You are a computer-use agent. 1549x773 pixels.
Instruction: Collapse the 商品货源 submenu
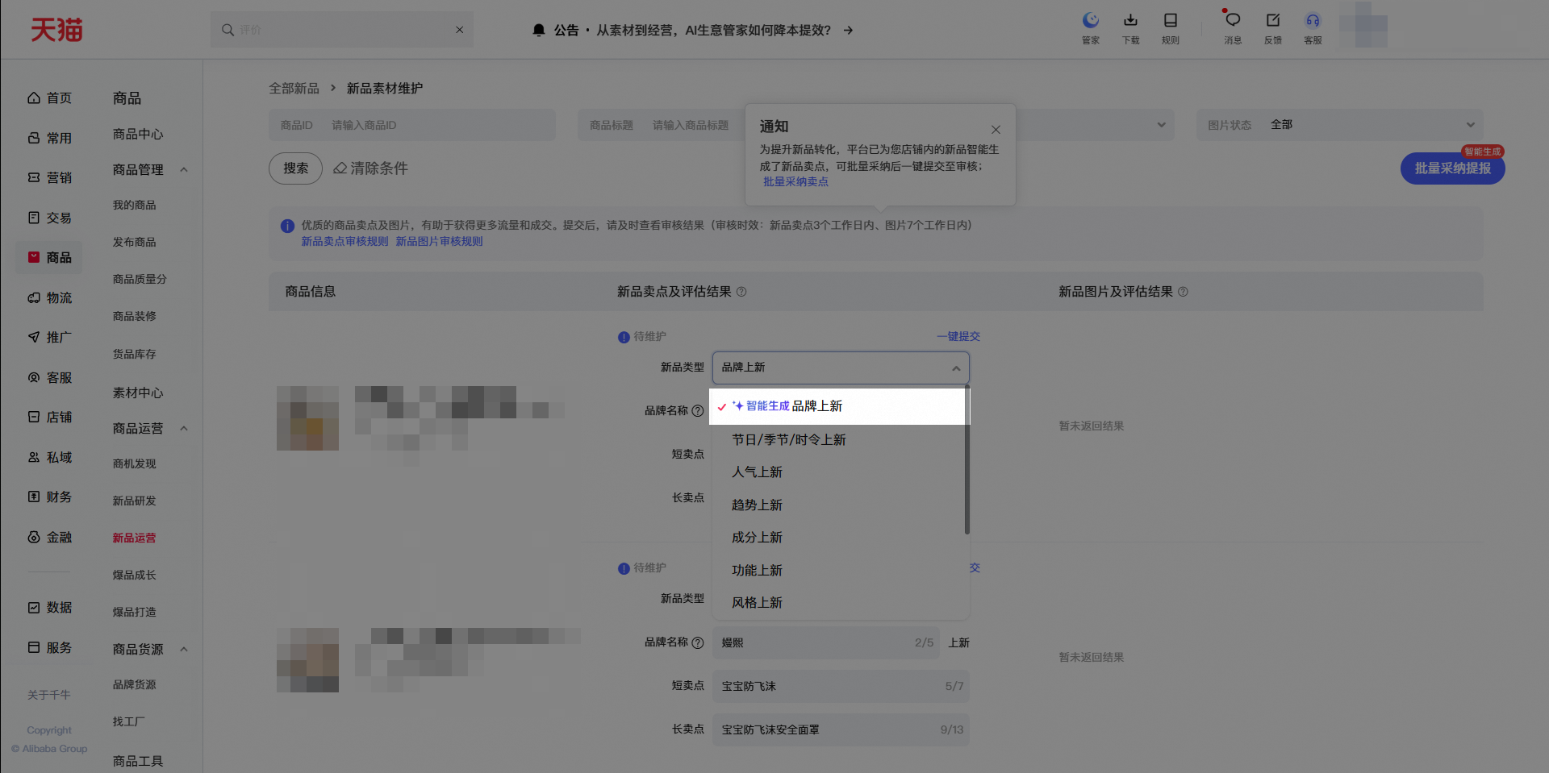tap(184, 649)
